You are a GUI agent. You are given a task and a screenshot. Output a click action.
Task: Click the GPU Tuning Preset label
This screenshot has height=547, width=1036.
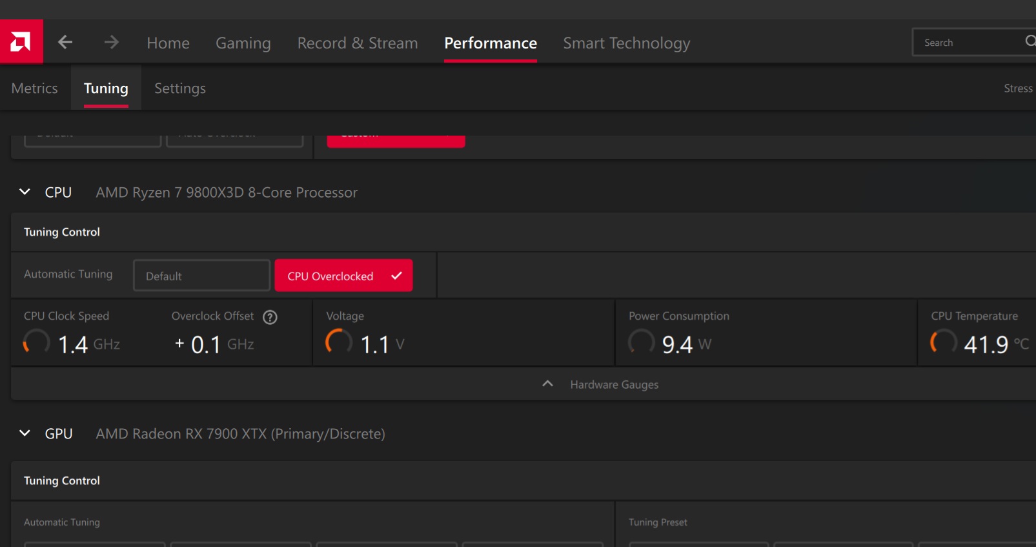pyautogui.click(x=658, y=522)
